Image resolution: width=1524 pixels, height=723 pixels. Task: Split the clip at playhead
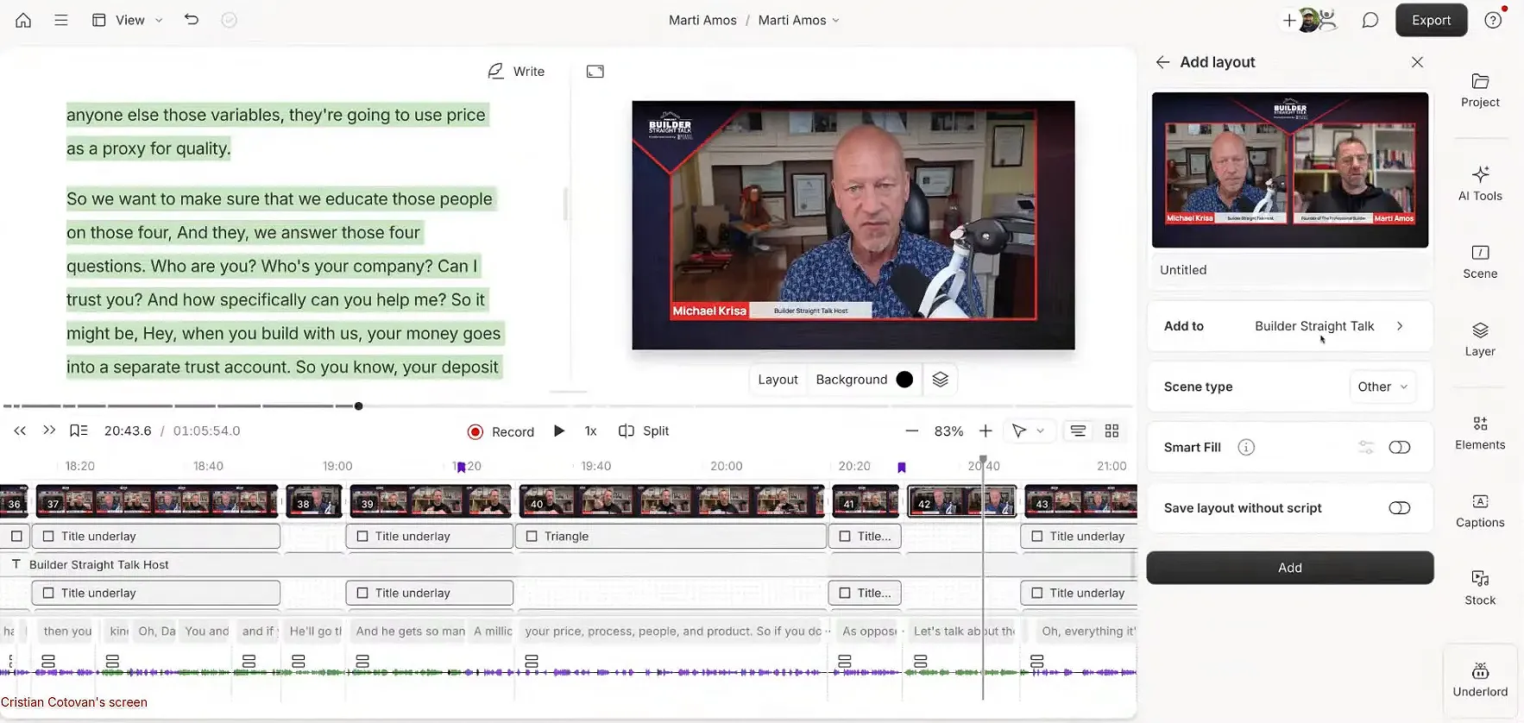644,431
